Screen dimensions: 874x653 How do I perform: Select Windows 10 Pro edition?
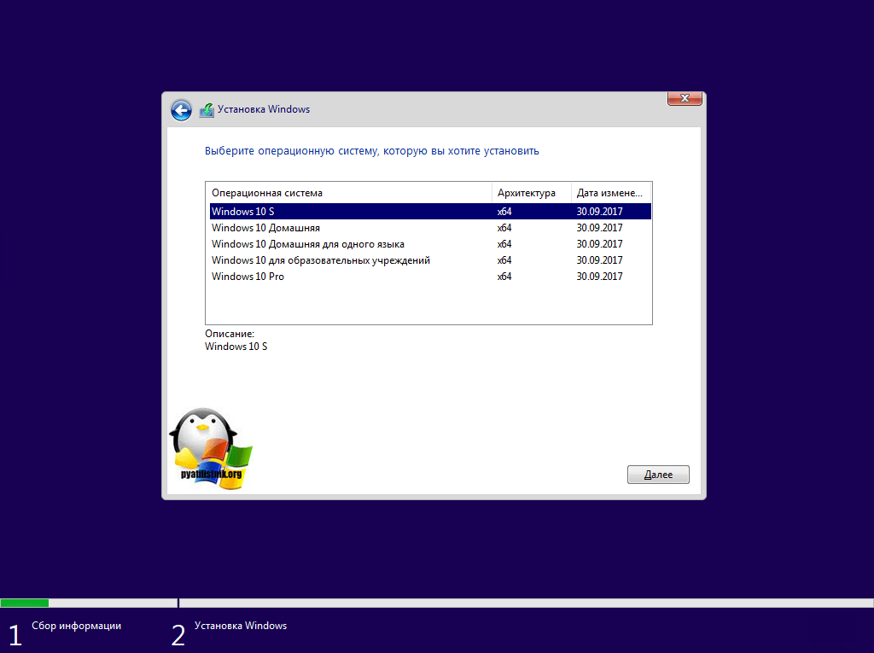(430, 276)
